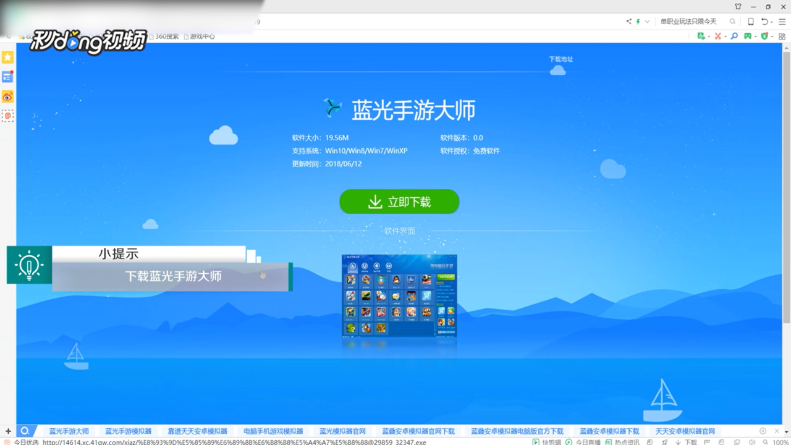The image size is (791, 445).
Task: Open the Weibo icon in the sidebar
Action: (7, 96)
